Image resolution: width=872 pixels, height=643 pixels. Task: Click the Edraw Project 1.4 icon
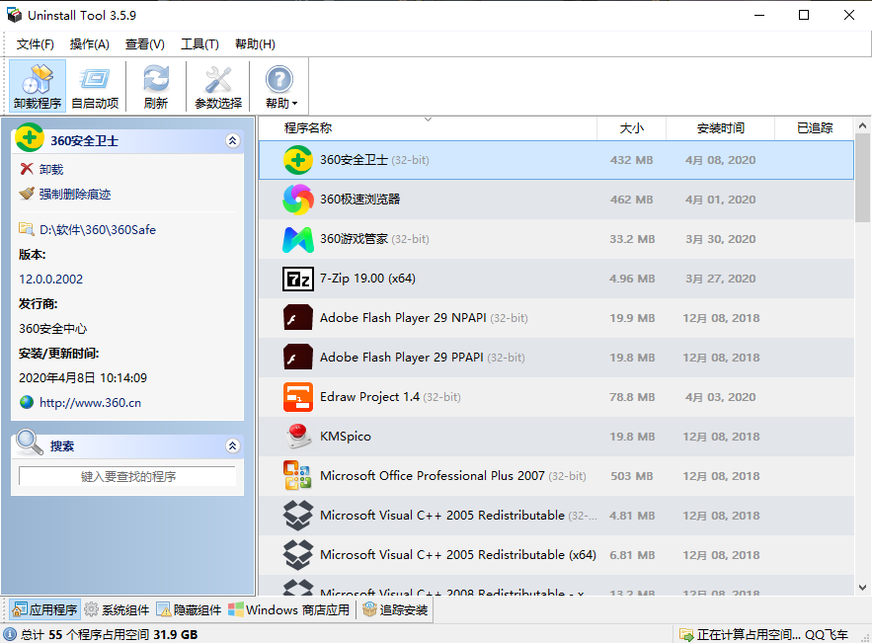297,396
